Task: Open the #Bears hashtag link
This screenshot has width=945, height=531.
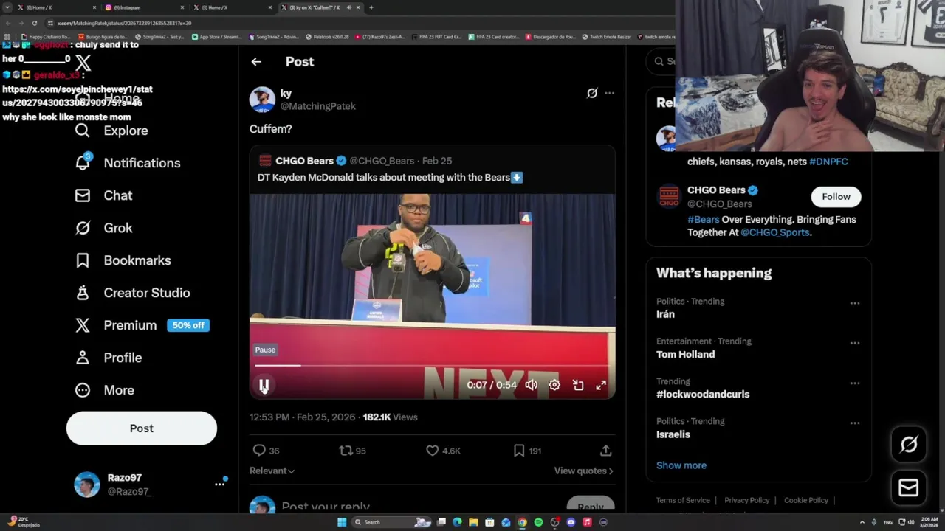Action: tap(704, 220)
